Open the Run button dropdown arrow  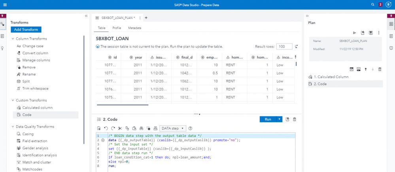tap(280, 119)
